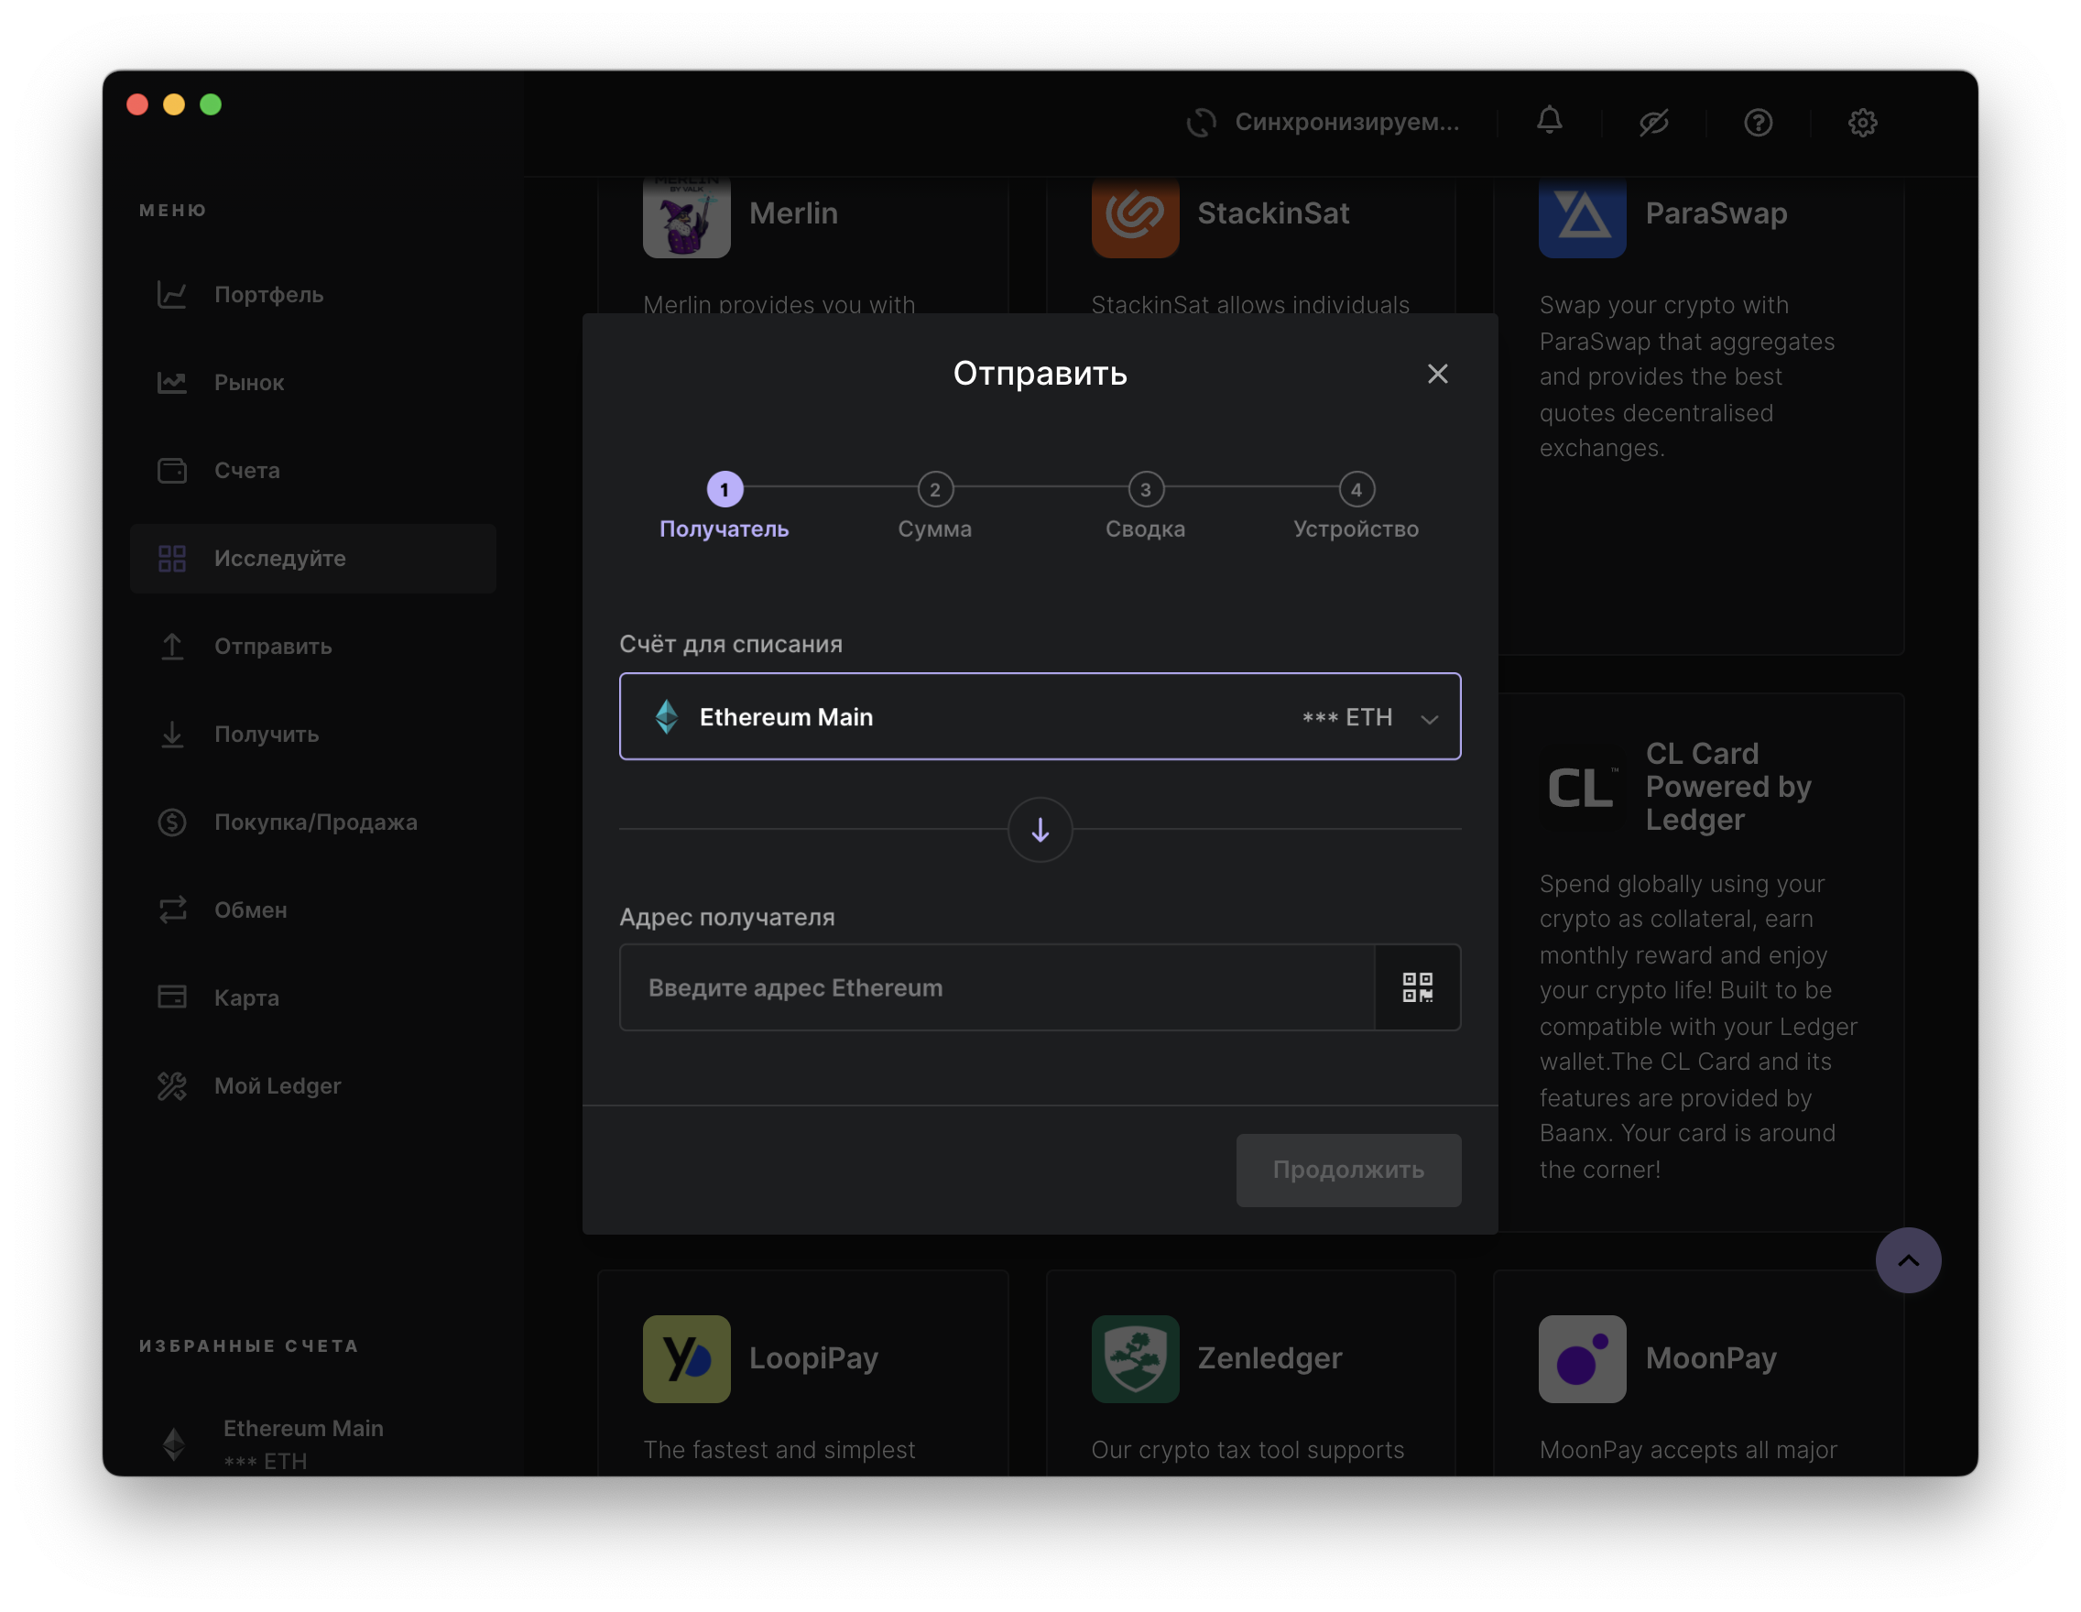This screenshot has height=1612, width=2081.
Task: Expand the Ethereum Main account dropdown
Action: [1039, 716]
